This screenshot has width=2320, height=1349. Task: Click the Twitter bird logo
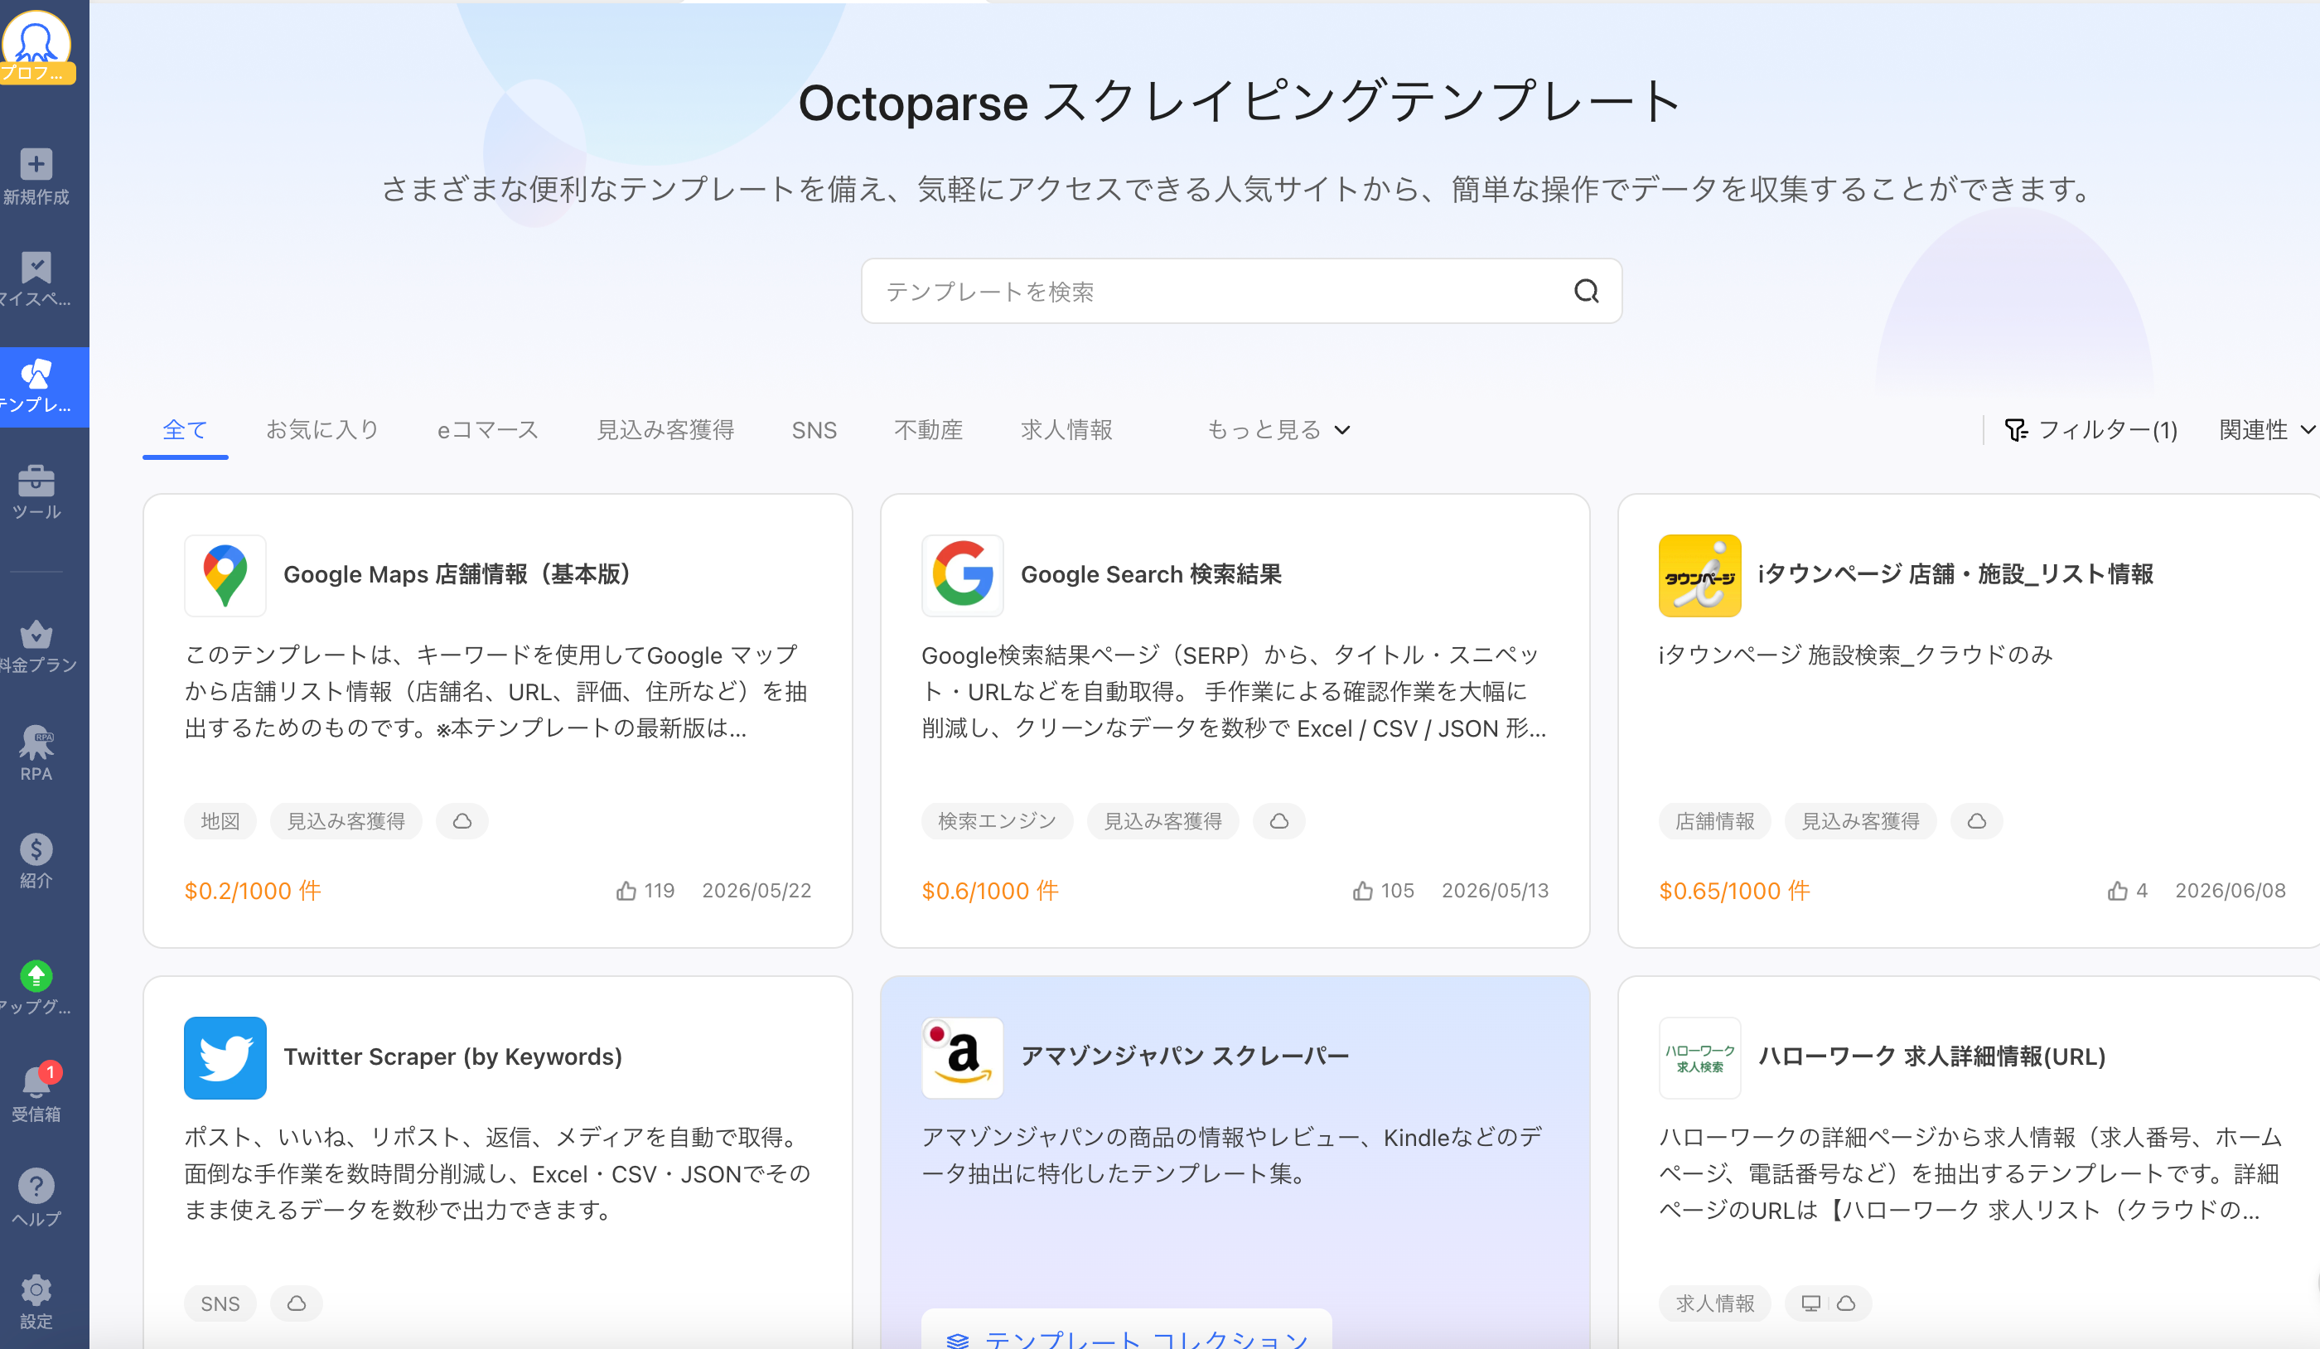pos(225,1057)
